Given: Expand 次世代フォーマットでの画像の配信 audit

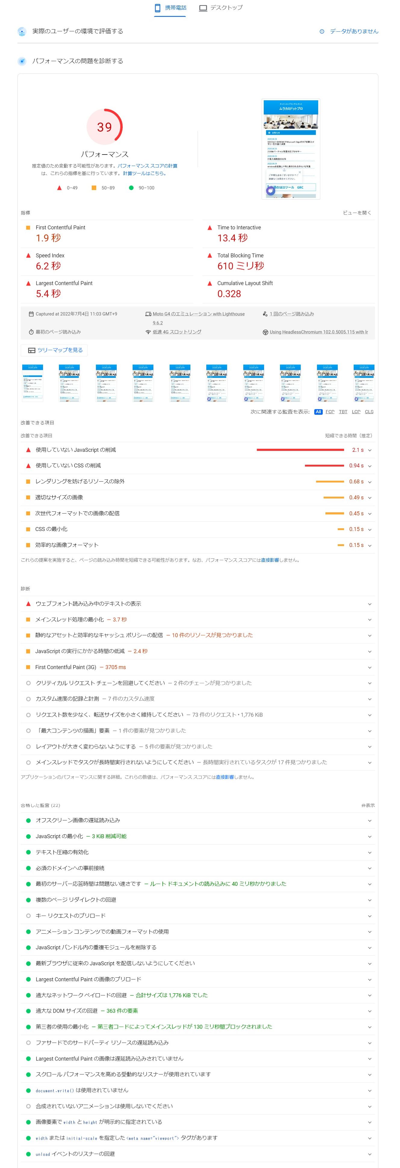Looking at the screenshot, I should pyautogui.click(x=198, y=513).
